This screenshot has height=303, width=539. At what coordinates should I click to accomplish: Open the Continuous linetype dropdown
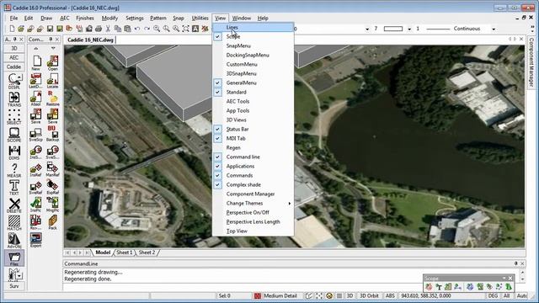click(494, 29)
